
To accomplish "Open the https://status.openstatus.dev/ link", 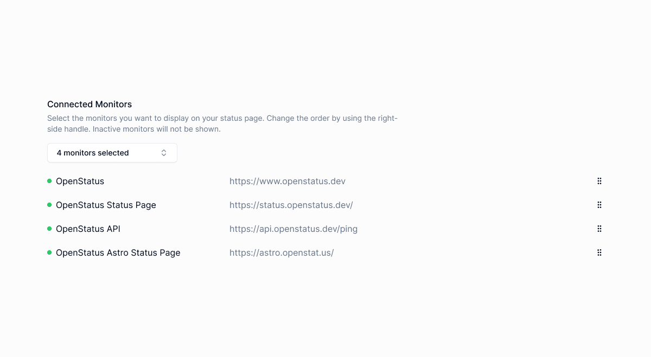I will click(x=291, y=205).
